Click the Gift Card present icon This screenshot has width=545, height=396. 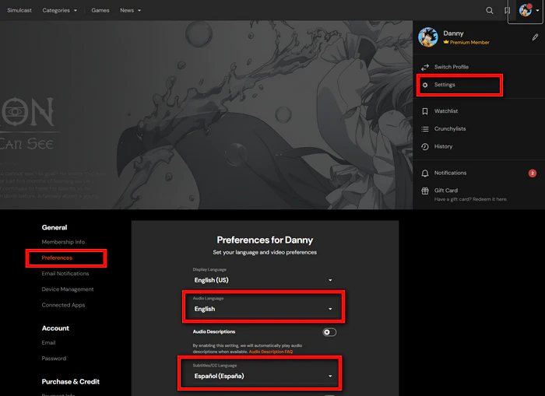[425, 191]
